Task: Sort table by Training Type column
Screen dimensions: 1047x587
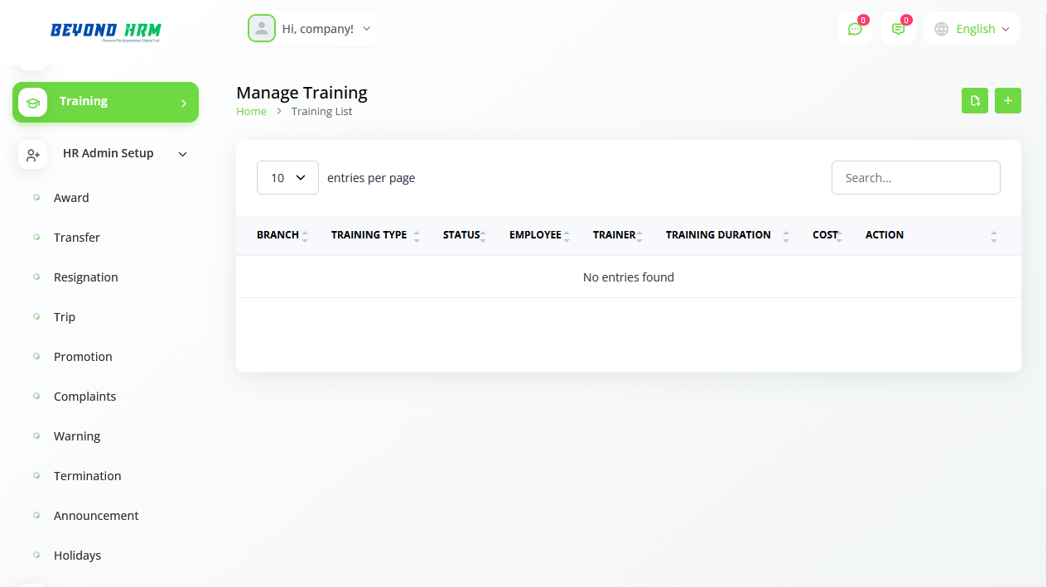Action: (x=369, y=235)
